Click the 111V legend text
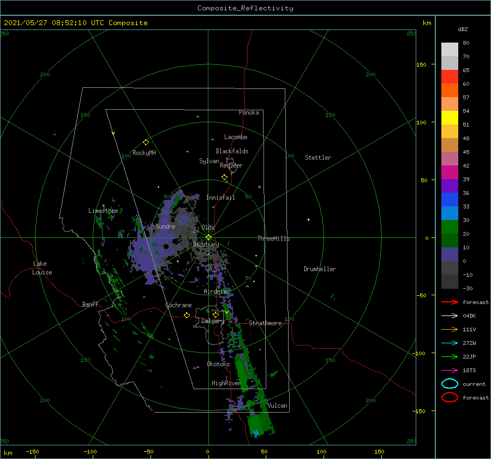This screenshot has height=459, width=491. 469,329
